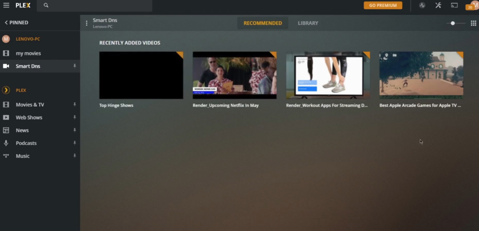Toggle the pin for Music
479x231 pixels.
(x=74, y=156)
